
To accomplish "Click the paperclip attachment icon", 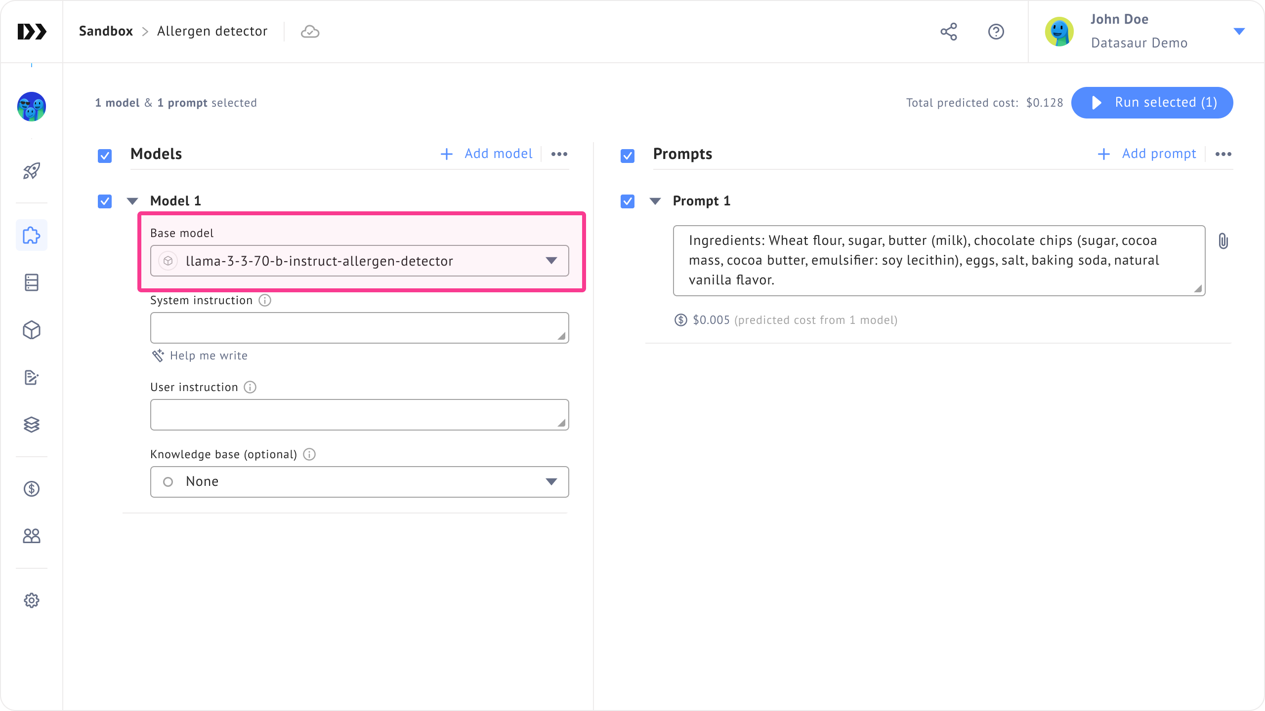I will click(1223, 241).
